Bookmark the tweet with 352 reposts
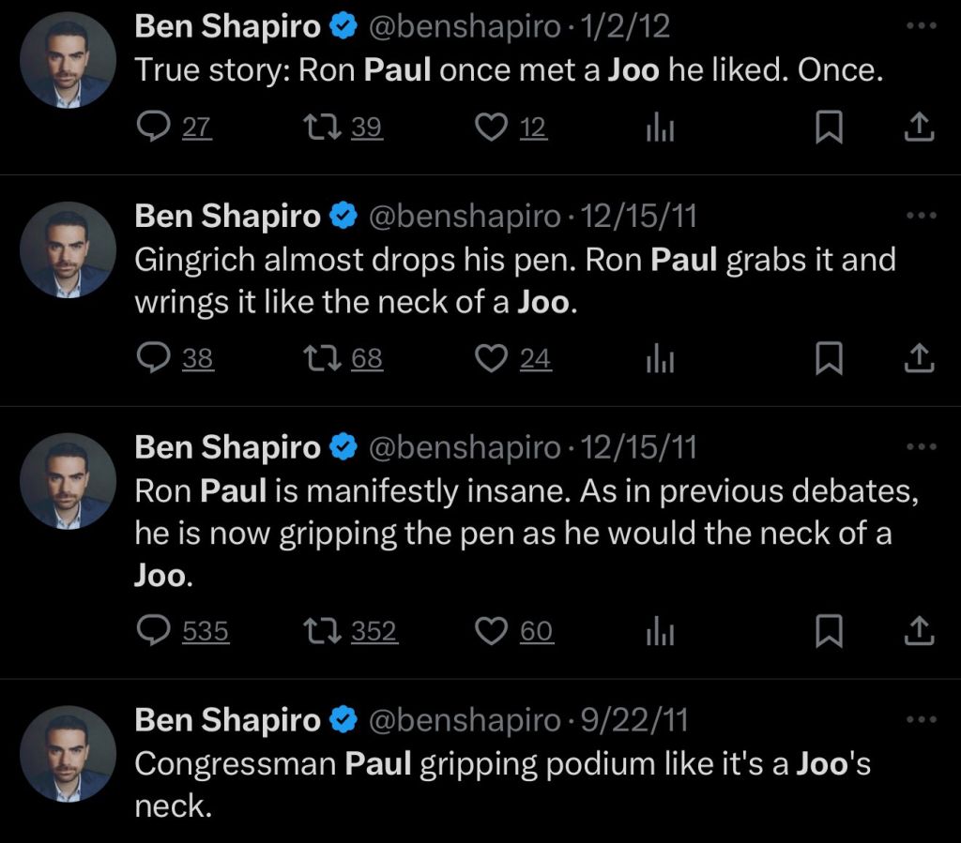 pos(828,632)
